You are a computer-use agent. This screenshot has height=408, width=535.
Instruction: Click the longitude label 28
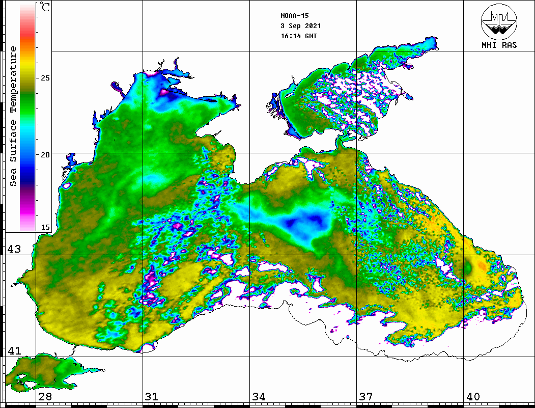coord(45,396)
